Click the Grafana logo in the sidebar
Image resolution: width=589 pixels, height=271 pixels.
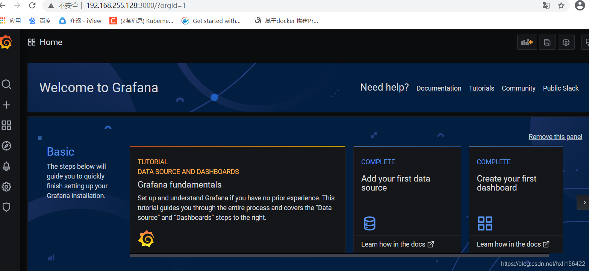click(x=6, y=42)
